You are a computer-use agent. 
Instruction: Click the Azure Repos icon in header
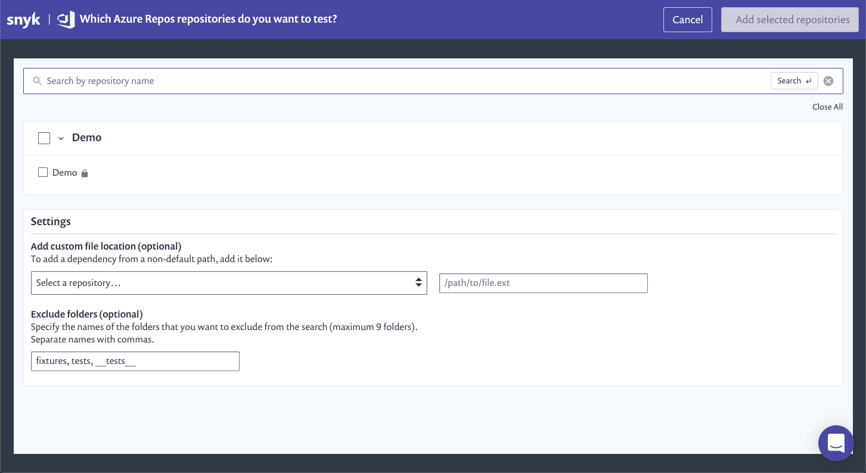pyautogui.click(x=66, y=20)
